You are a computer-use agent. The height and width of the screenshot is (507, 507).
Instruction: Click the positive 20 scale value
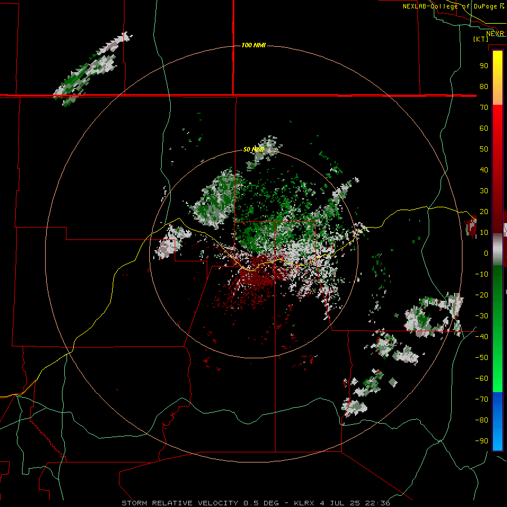click(x=484, y=211)
